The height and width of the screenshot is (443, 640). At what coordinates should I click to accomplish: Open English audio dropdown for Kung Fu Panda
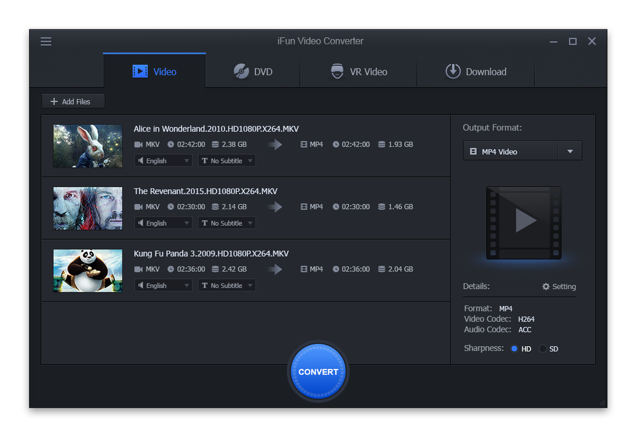click(x=163, y=285)
